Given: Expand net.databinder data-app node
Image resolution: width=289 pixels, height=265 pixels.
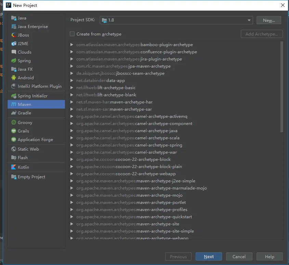Looking at the screenshot, I should pos(72,80).
